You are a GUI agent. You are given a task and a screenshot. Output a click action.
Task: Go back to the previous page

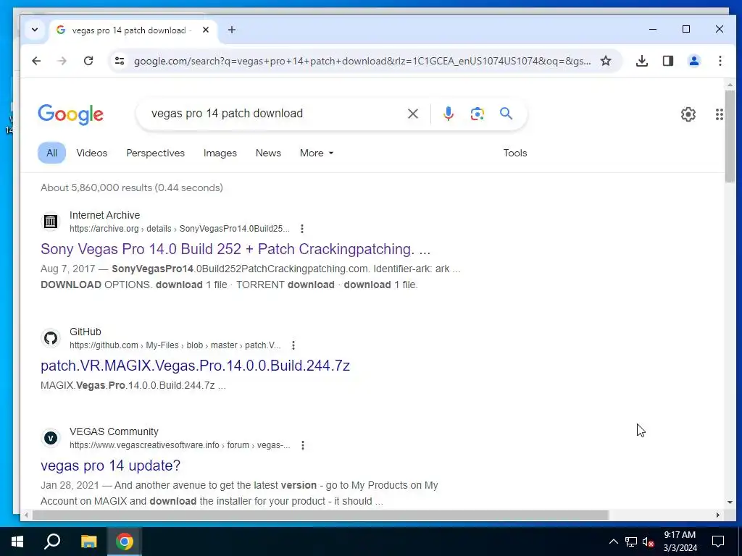36,61
